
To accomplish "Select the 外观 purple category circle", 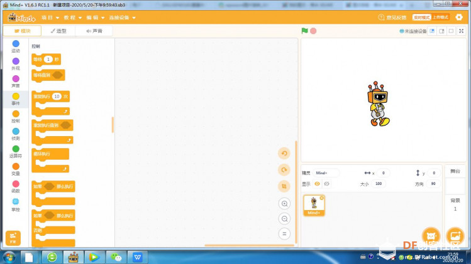I will click(x=16, y=61).
